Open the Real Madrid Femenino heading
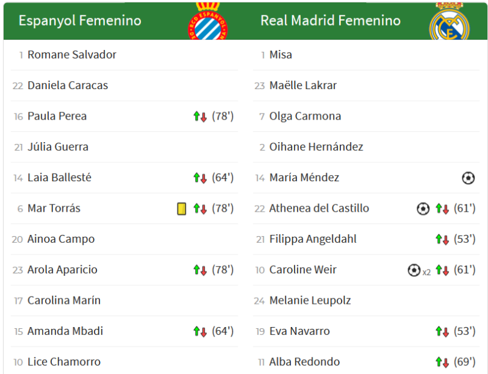 pyautogui.click(x=330, y=21)
